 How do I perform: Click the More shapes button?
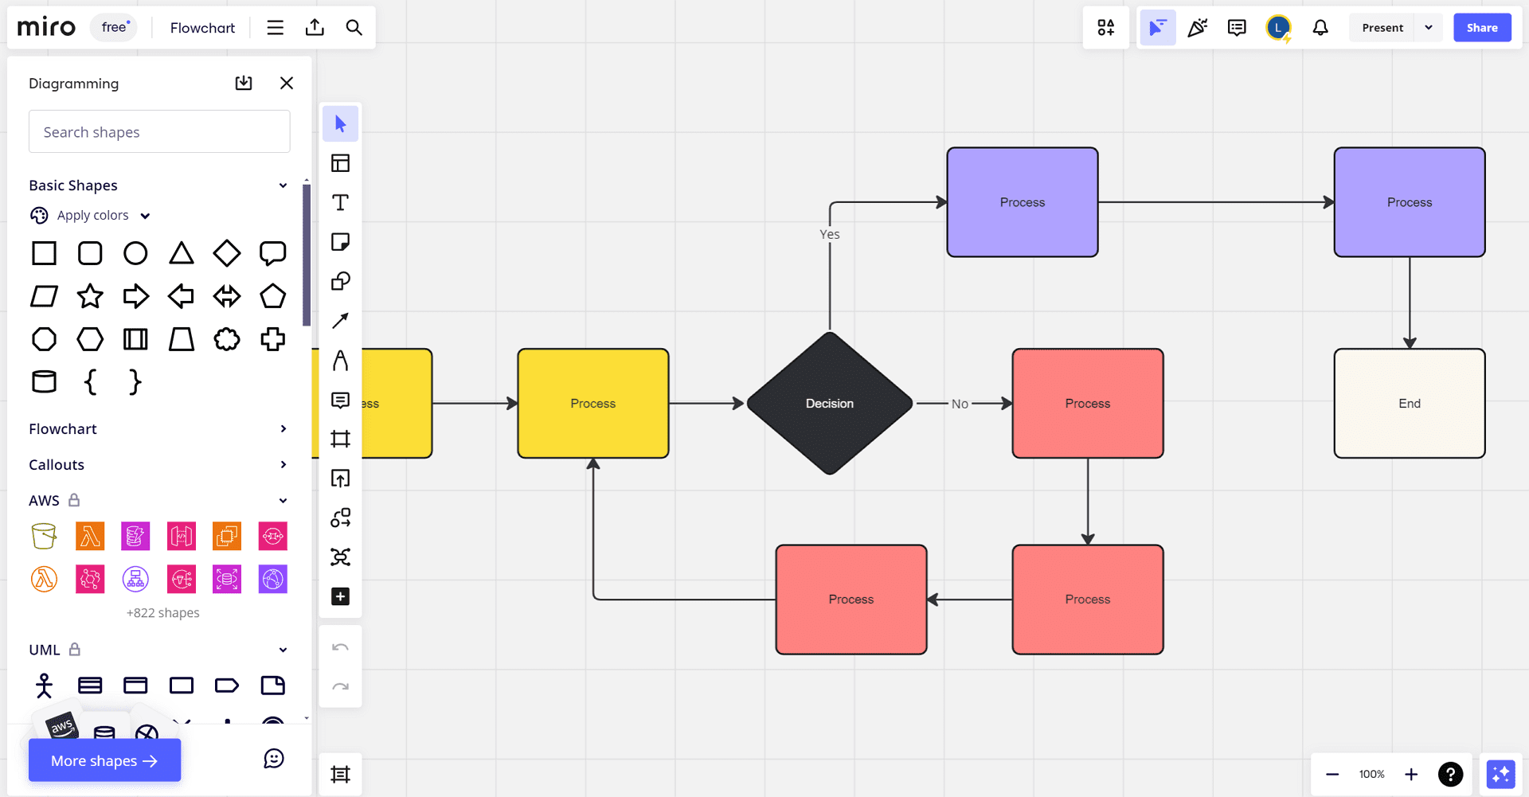coord(104,760)
